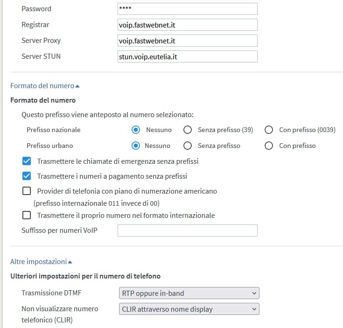Screen dimensions: 343x328
Task: Enable transmit own number international format
Action: click(x=27, y=215)
